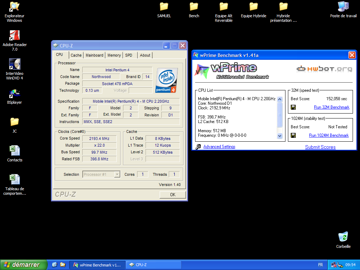Click Instructions field MMX, SSE, SSE2
Image resolution: width=360 pixels, height=270 pixels.
pos(131,122)
